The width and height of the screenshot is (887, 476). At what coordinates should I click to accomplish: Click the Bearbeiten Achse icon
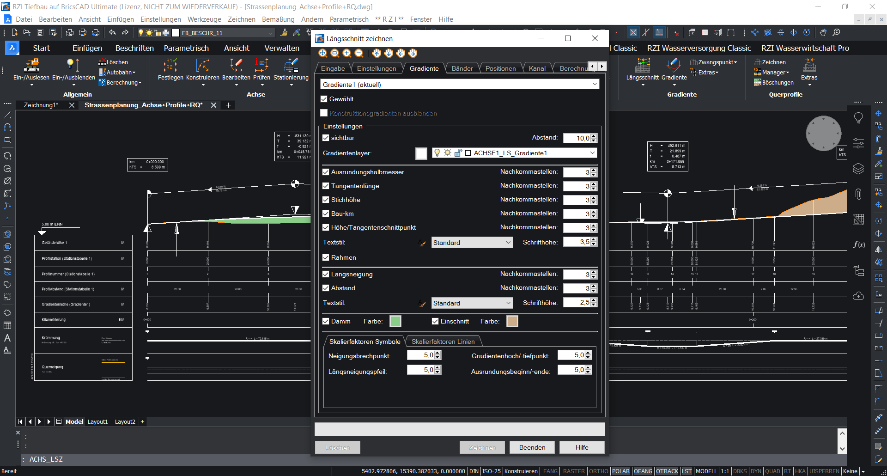pyautogui.click(x=236, y=66)
